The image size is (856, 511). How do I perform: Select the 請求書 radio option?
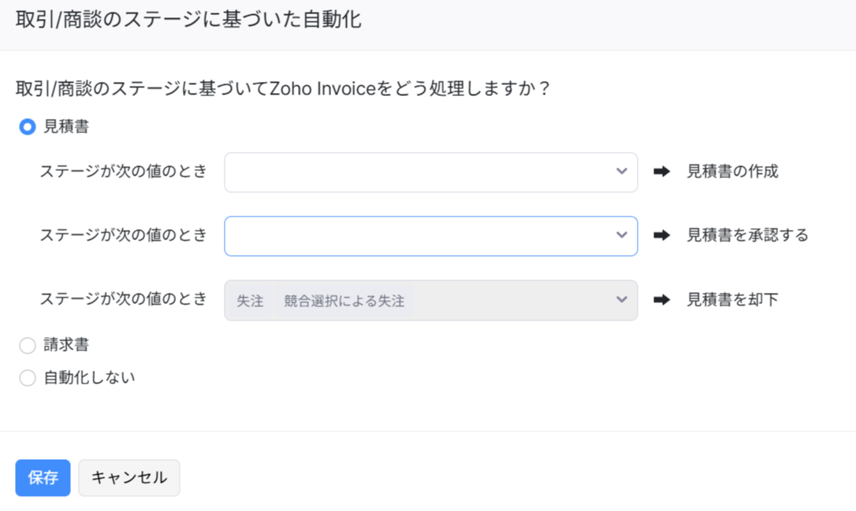[x=28, y=346]
